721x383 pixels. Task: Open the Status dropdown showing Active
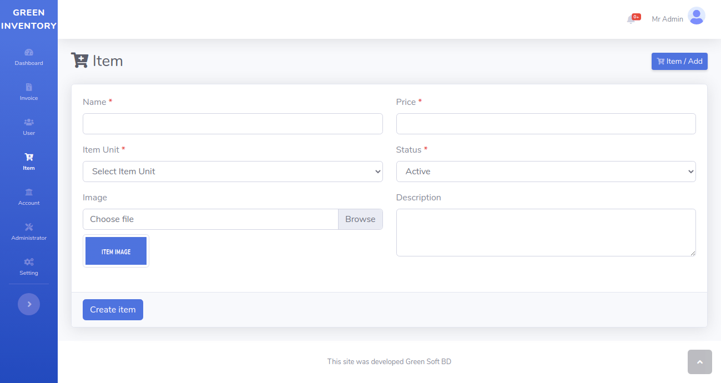[x=546, y=172]
